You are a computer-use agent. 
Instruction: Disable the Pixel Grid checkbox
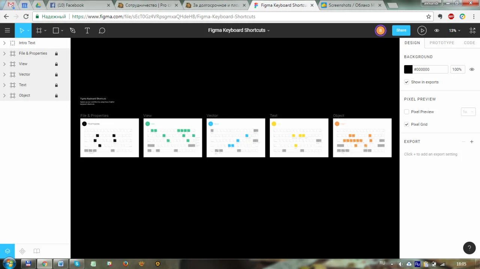coord(406,124)
